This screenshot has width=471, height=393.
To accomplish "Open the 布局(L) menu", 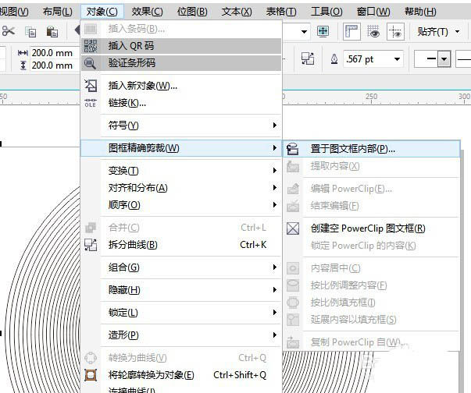I will point(57,12).
